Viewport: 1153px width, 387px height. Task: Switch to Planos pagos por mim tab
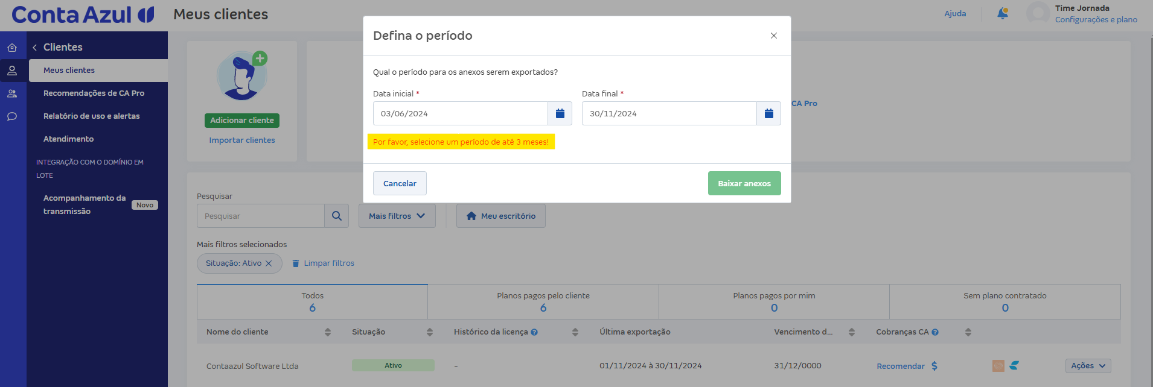coord(774,301)
